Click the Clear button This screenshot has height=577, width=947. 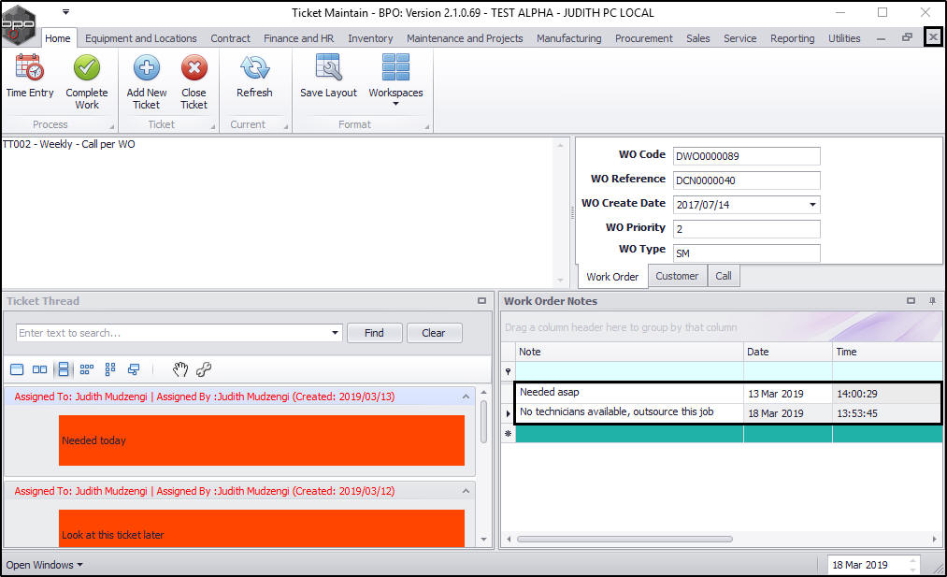[x=434, y=333]
